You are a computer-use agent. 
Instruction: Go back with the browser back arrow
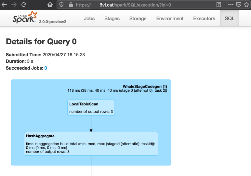tap(4, 5)
